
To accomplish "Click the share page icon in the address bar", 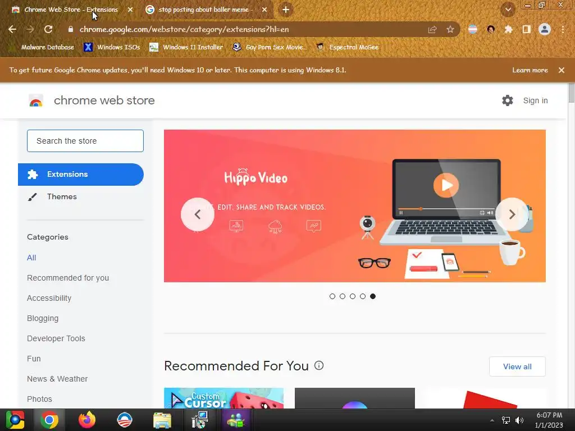I will coord(432,29).
